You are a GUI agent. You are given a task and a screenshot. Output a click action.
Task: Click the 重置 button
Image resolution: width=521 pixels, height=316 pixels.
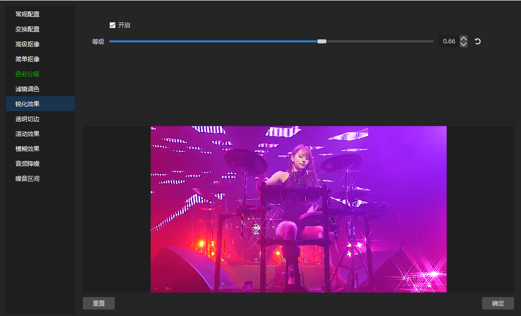99,304
